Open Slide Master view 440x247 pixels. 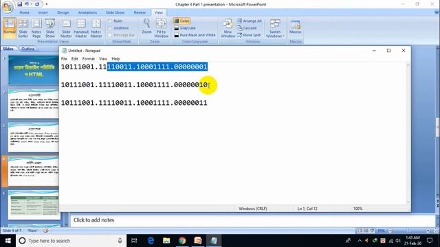click(x=66, y=27)
